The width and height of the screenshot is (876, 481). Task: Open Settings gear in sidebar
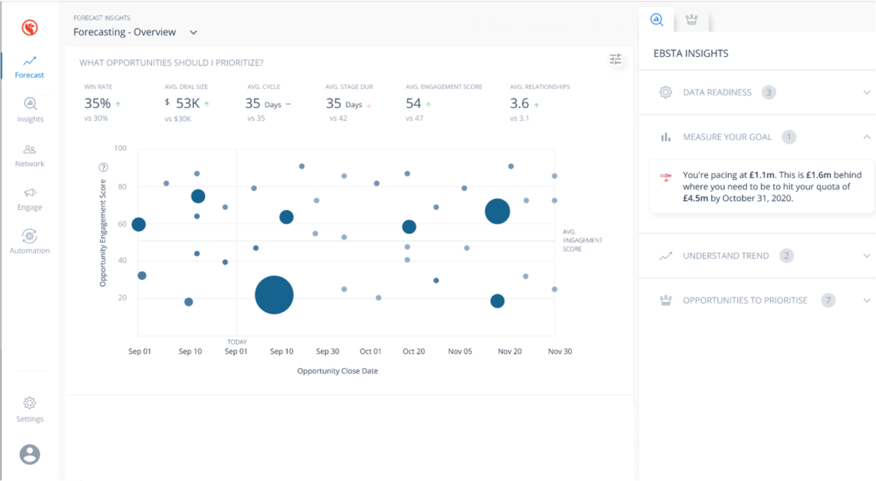pos(30,409)
